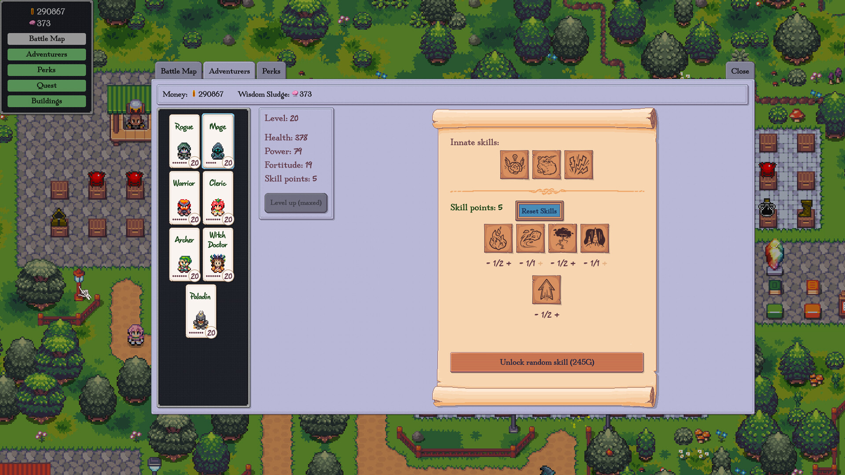Click the Money: 290867 label
The height and width of the screenshot is (475, 845).
193,94
